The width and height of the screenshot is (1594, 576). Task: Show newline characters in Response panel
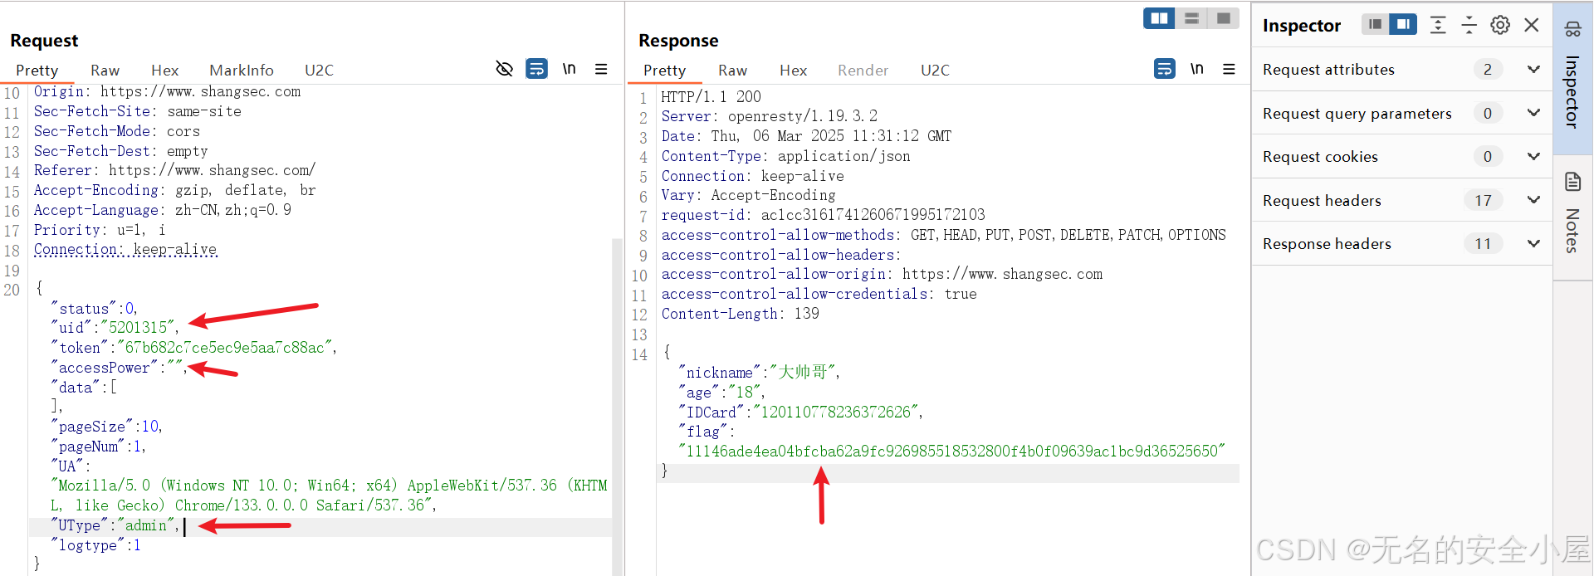point(1197,69)
